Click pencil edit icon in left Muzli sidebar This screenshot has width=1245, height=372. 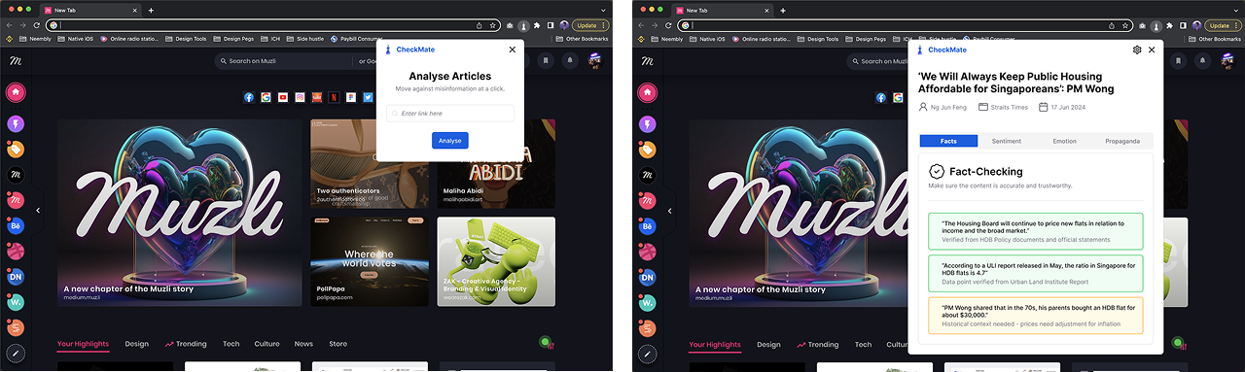[x=17, y=354]
